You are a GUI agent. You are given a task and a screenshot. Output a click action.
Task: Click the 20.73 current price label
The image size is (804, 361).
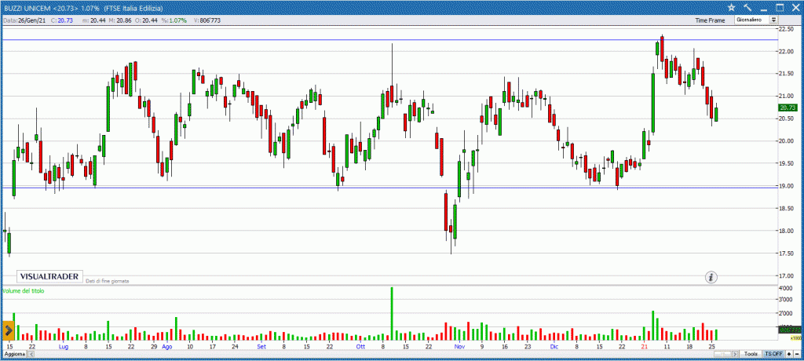pyautogui.click(x=787, y=108)
